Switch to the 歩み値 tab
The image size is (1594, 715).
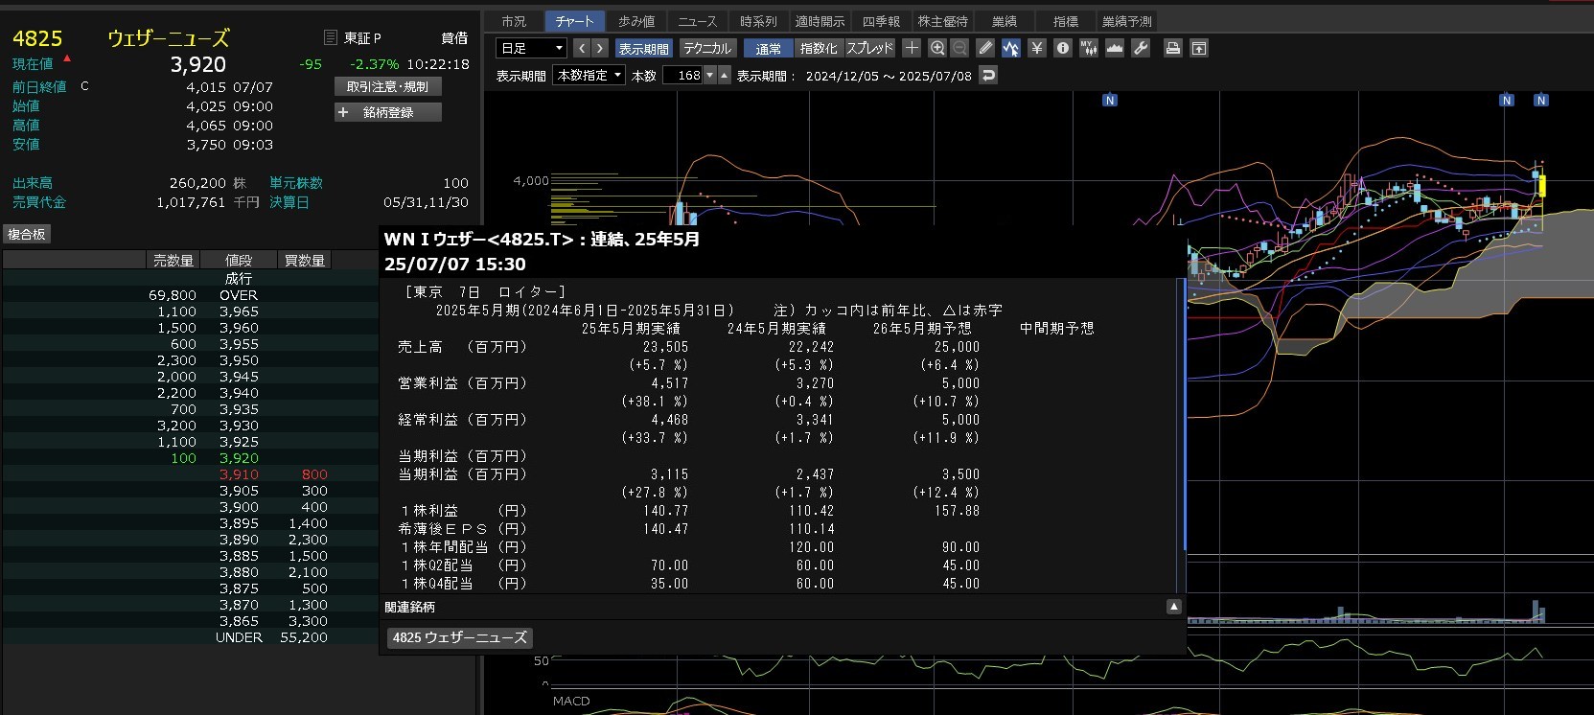[636, 21]
